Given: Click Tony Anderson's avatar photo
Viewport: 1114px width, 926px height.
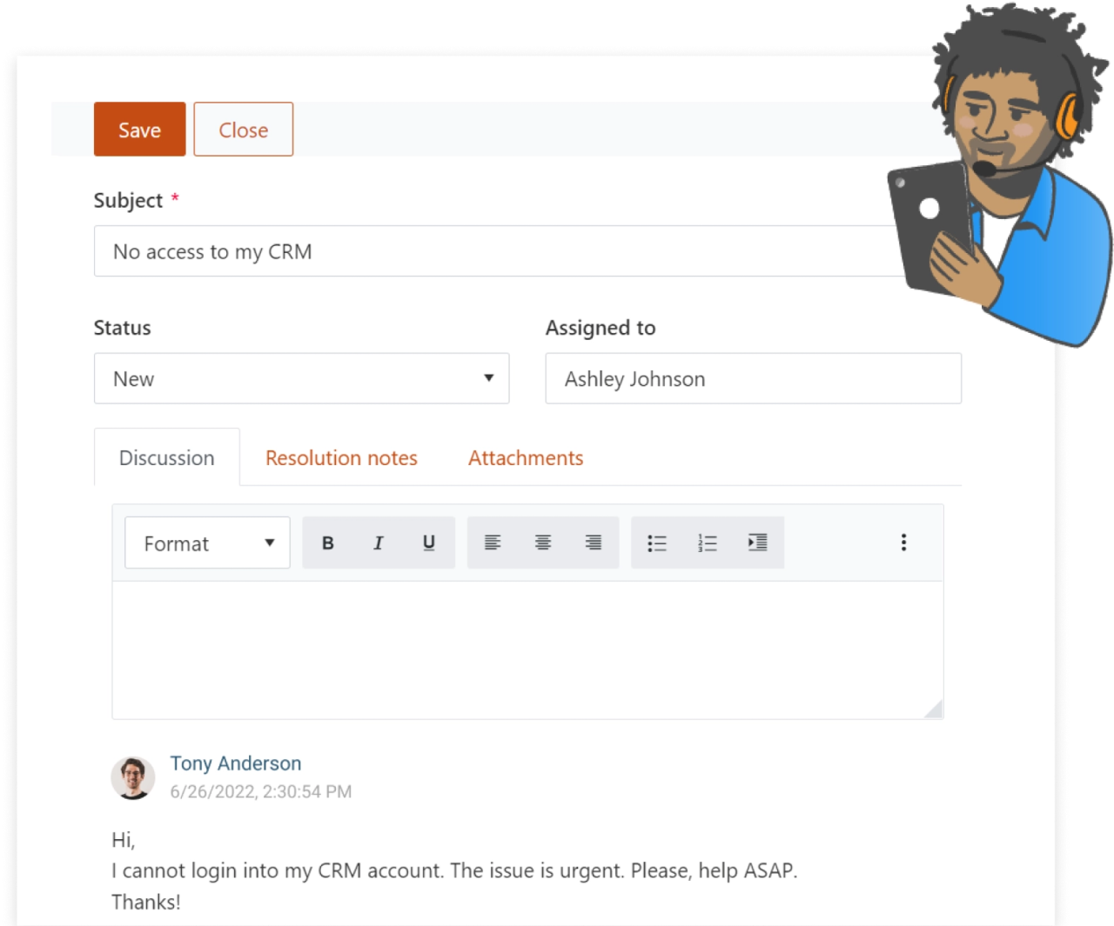Looking at the screenshot, I should pyautogui.click(x=133, y=776).
